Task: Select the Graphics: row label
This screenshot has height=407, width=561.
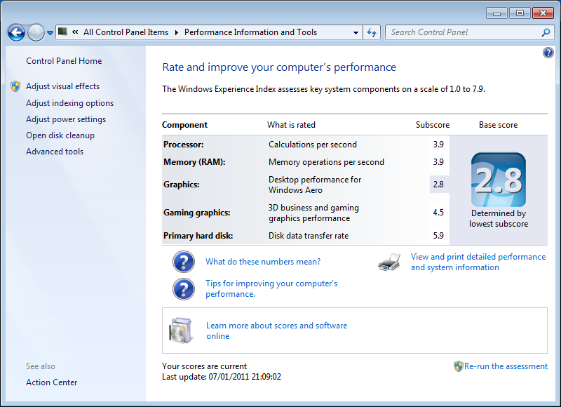Action: click(182, 185)
